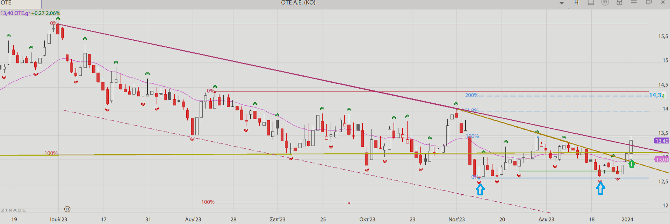Select the OTE.gr quote label

pyautogui.click(x=22, y=13)
